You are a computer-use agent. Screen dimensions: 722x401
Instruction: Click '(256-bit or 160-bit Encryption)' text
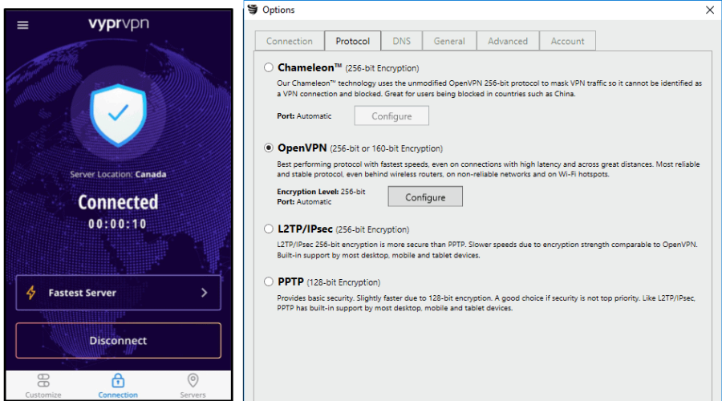387,148
